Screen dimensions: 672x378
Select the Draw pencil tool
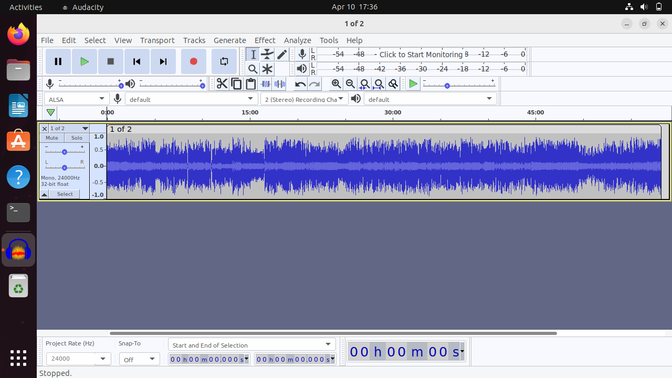pos(282,54)
